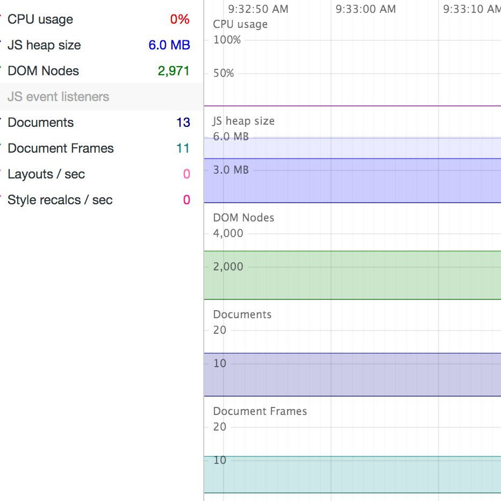Click the DOM Nodes chart title
Image resolution: width=501 pixels, height=501 pixels.
[x=244, y=218]
